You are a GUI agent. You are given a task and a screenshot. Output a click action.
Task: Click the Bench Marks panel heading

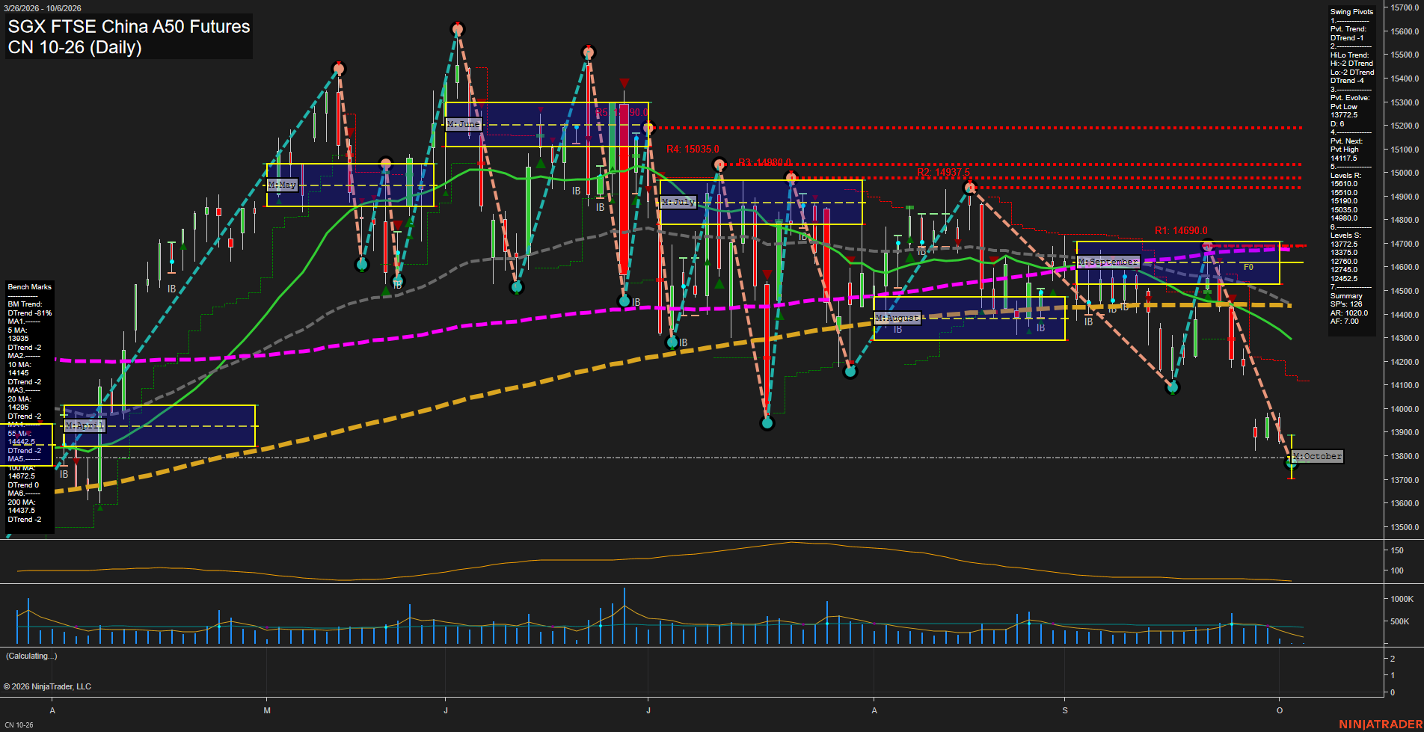click(x=30, y=287)
